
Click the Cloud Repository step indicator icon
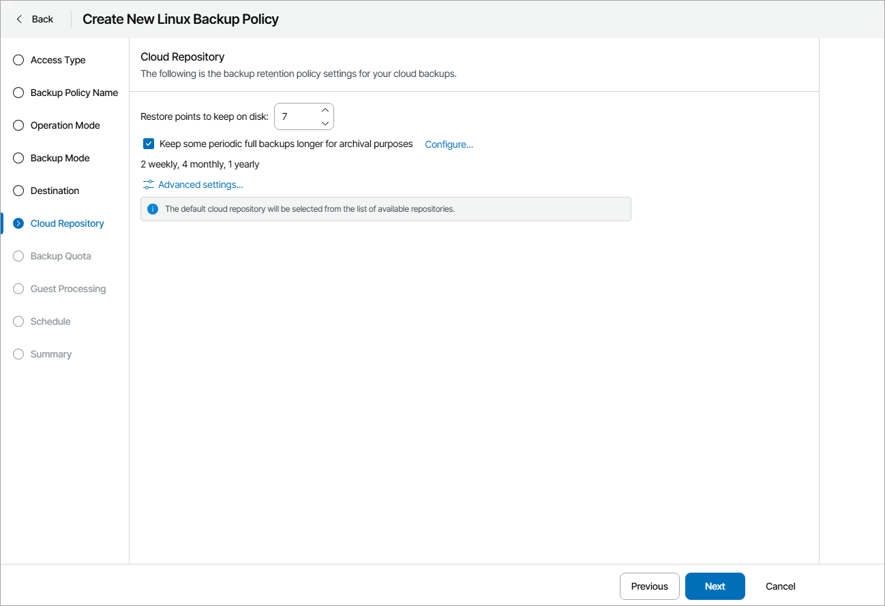[18, 223]
